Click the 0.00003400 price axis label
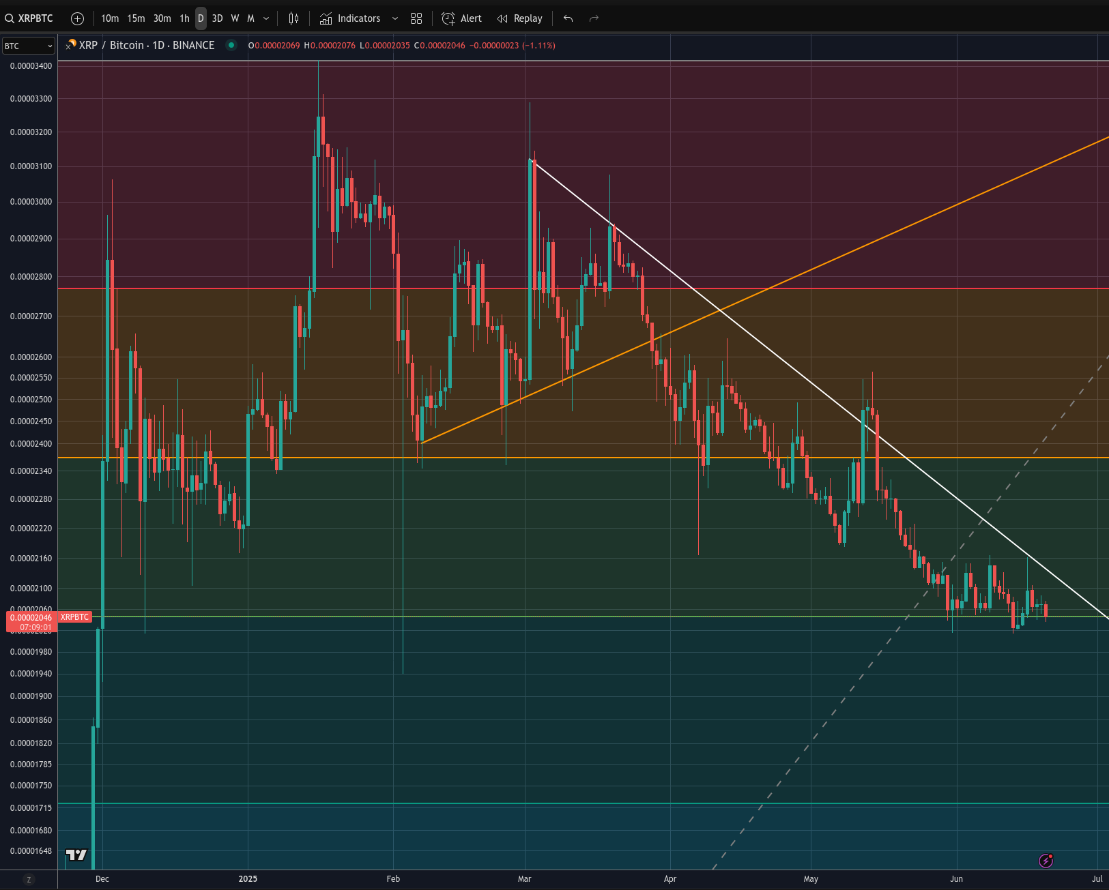The image size is (1109, 890). tap(31, 66)
